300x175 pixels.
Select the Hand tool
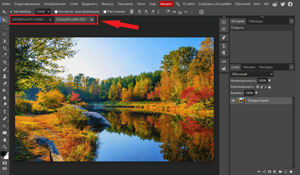point(5,140)
